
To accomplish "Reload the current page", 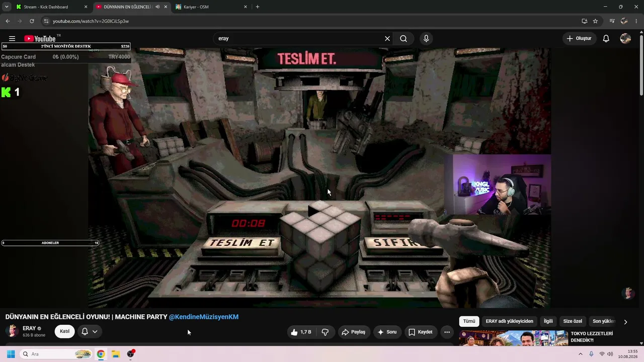I will click(32, 21).
